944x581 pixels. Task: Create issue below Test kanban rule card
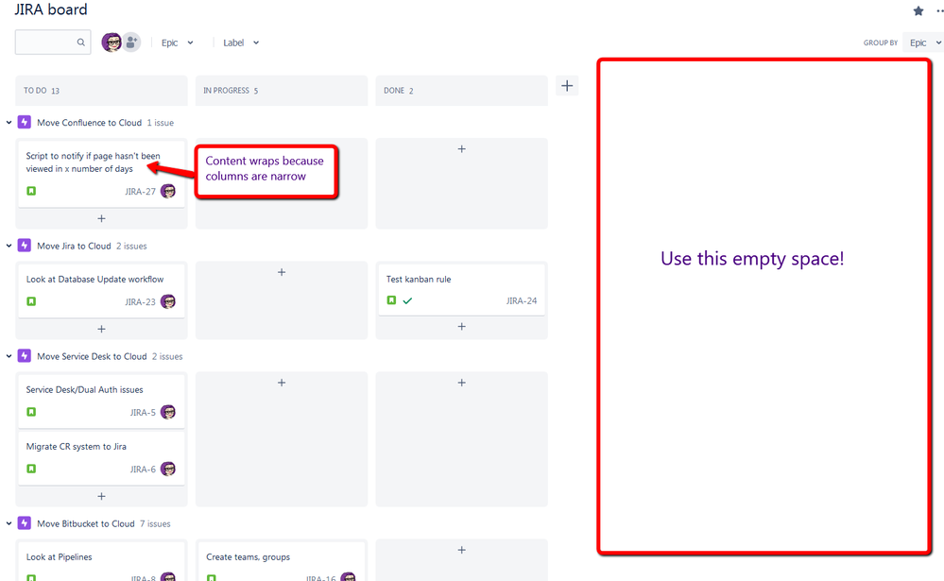[x=462, y=326]
